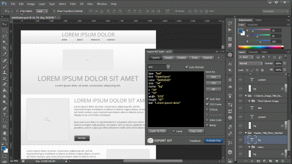Click Lock position icon in Layers panel
This screenshot has width=292, height=164.
click(x=257, y=70)
